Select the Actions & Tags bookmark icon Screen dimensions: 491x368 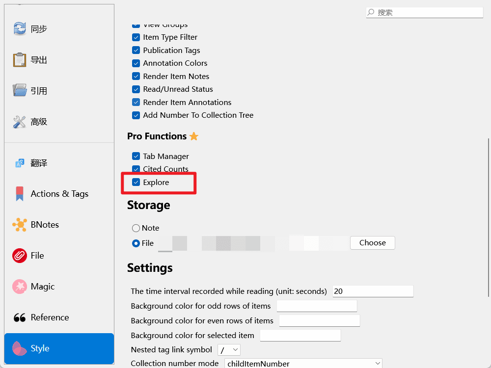tap(20, 194)
